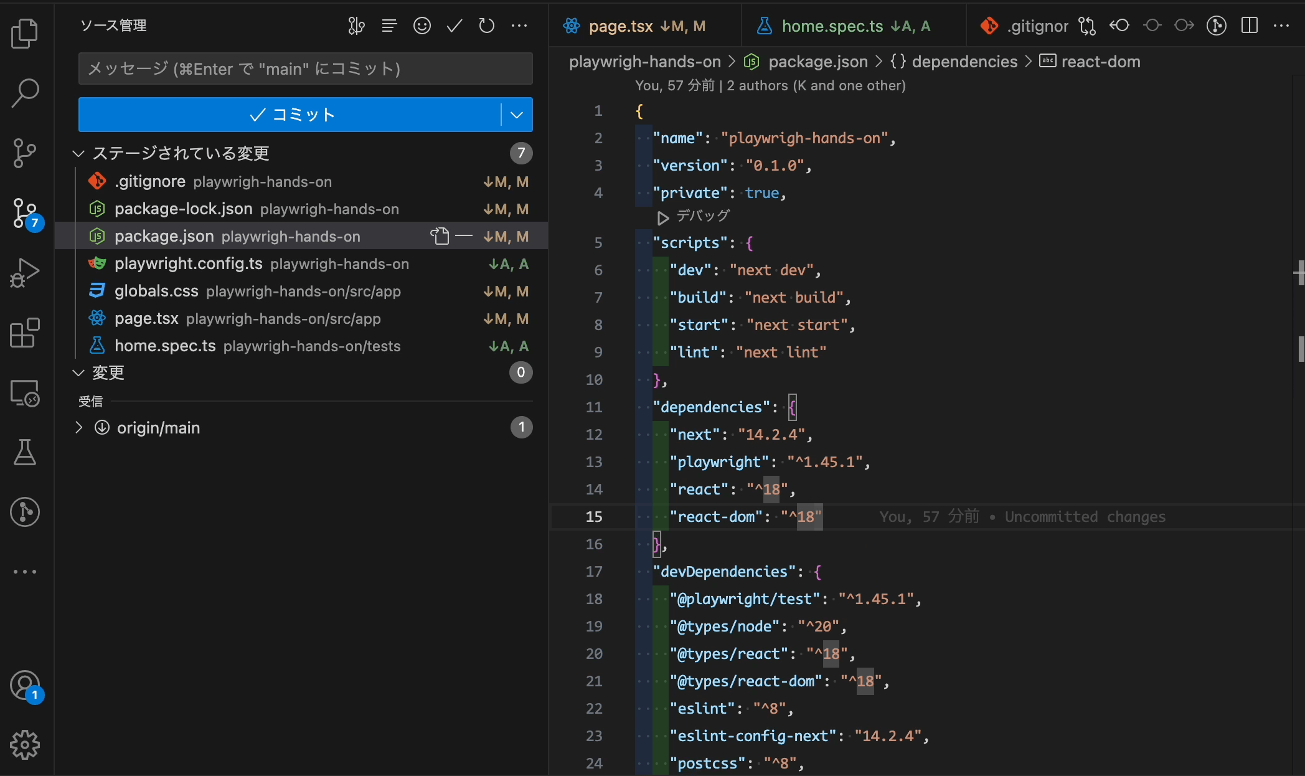The width and height of the screenshot is (1305, 776).
Task: Open the Explorer view in the activity bar
Action: point(25,34)
